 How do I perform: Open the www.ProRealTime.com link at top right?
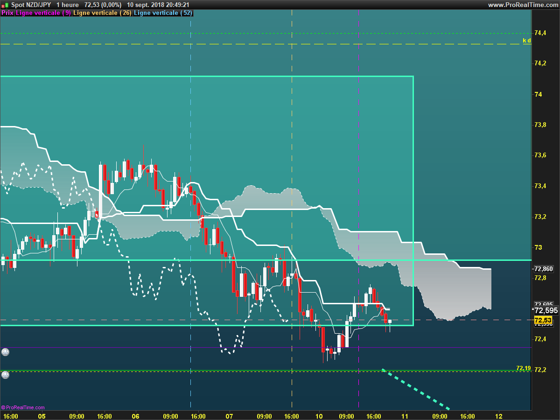(x=522, y=5)
